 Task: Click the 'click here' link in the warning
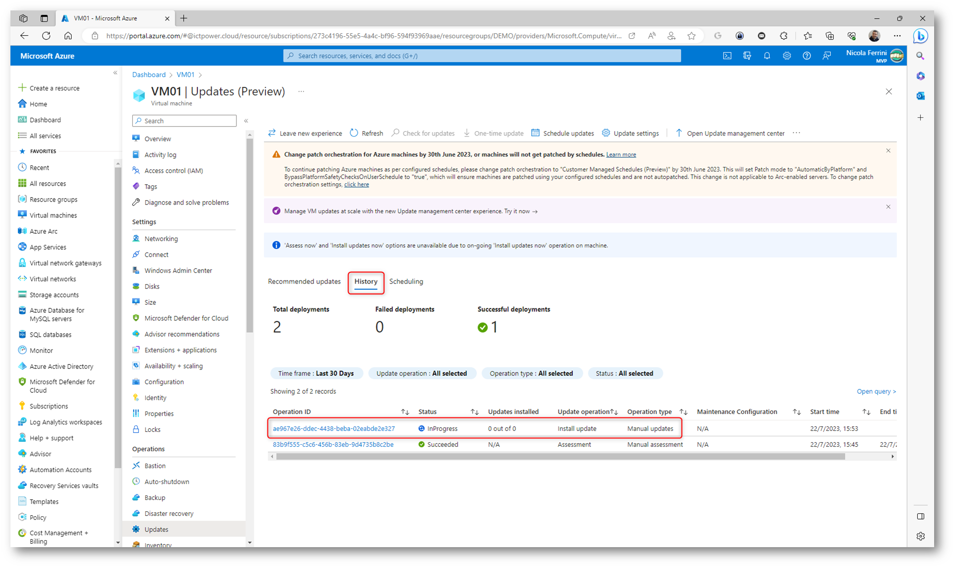tap(356, 184)
